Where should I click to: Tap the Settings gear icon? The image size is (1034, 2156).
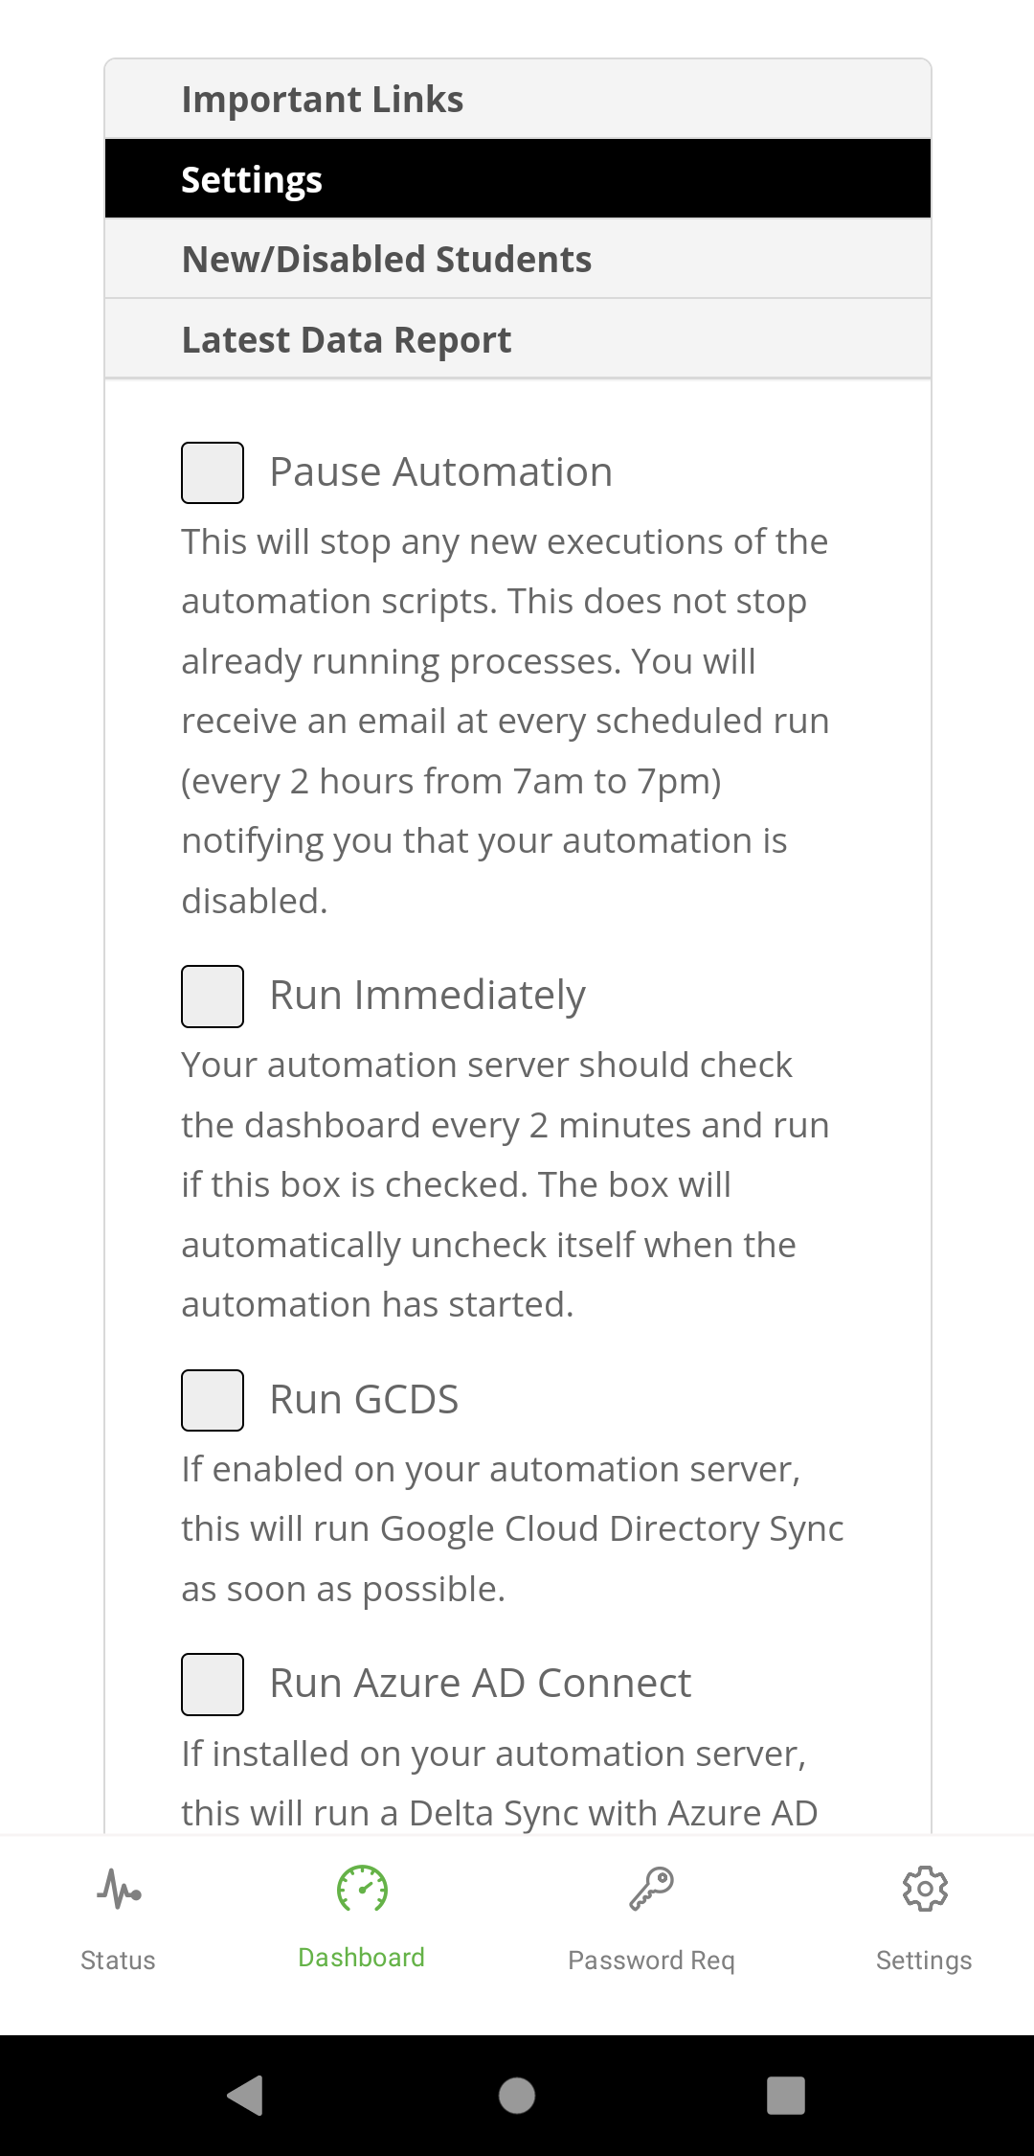tap(924, 1889)
